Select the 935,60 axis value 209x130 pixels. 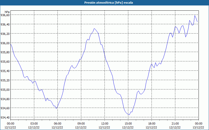5,62
